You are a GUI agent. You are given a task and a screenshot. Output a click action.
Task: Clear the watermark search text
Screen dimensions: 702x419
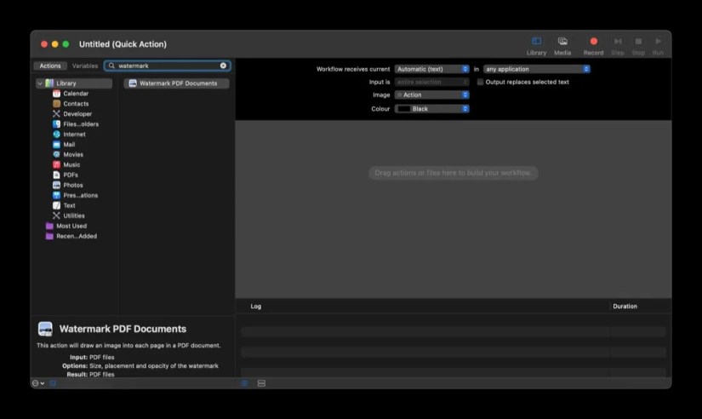223,66
